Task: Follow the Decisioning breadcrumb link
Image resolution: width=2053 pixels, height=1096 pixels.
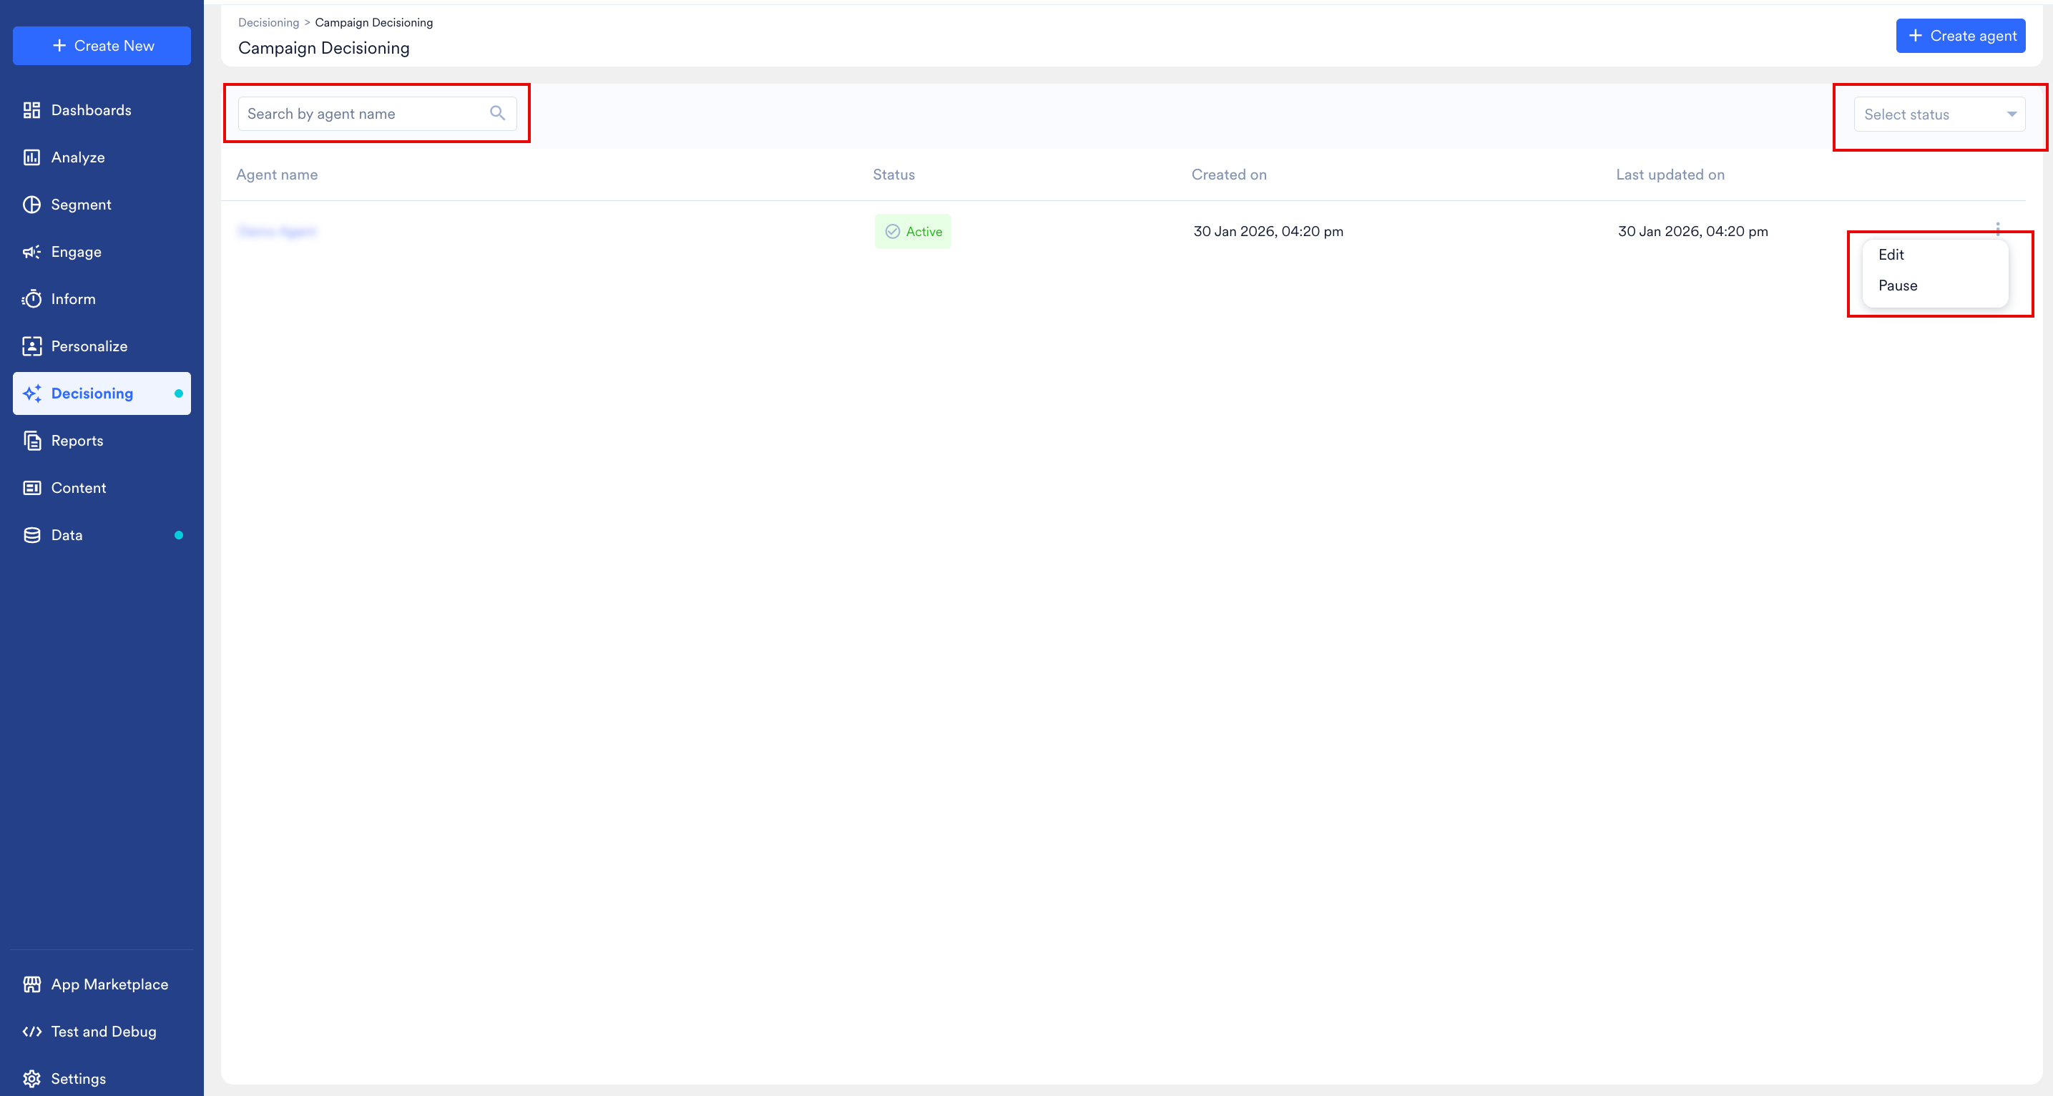Action: coord(268,22)
